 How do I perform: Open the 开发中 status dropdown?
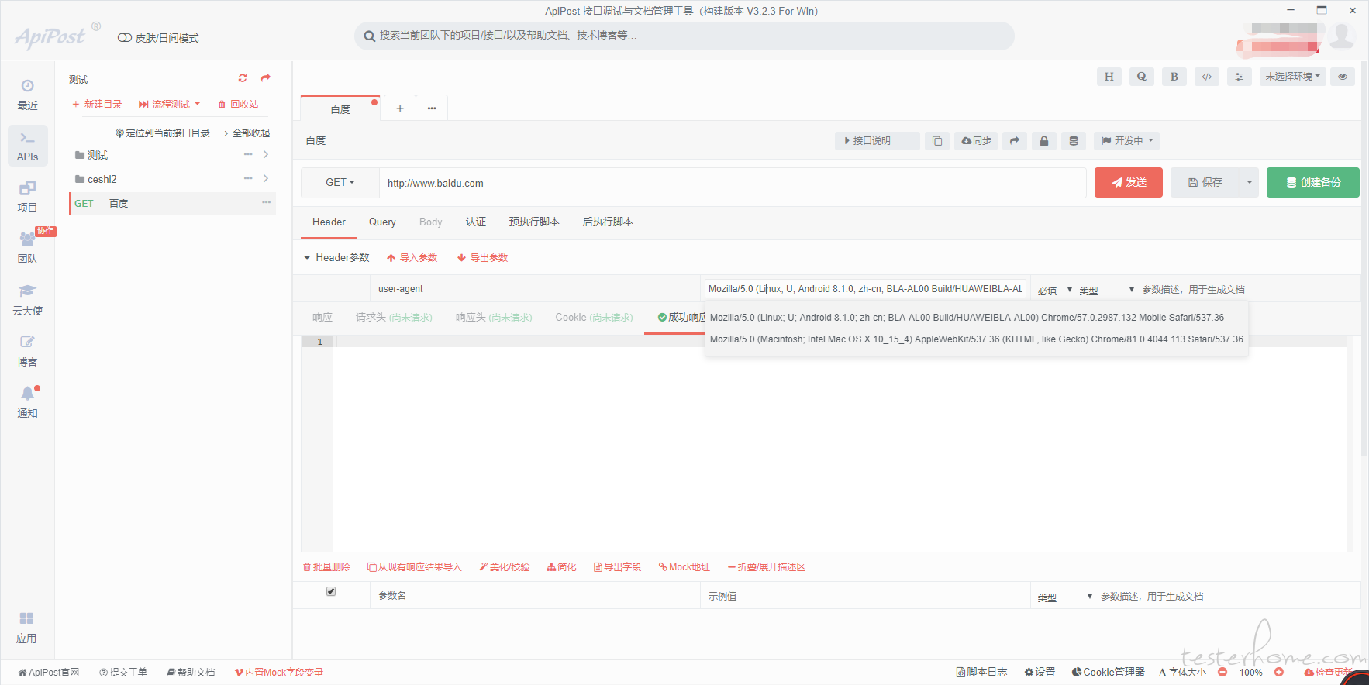pos(1127,141)
